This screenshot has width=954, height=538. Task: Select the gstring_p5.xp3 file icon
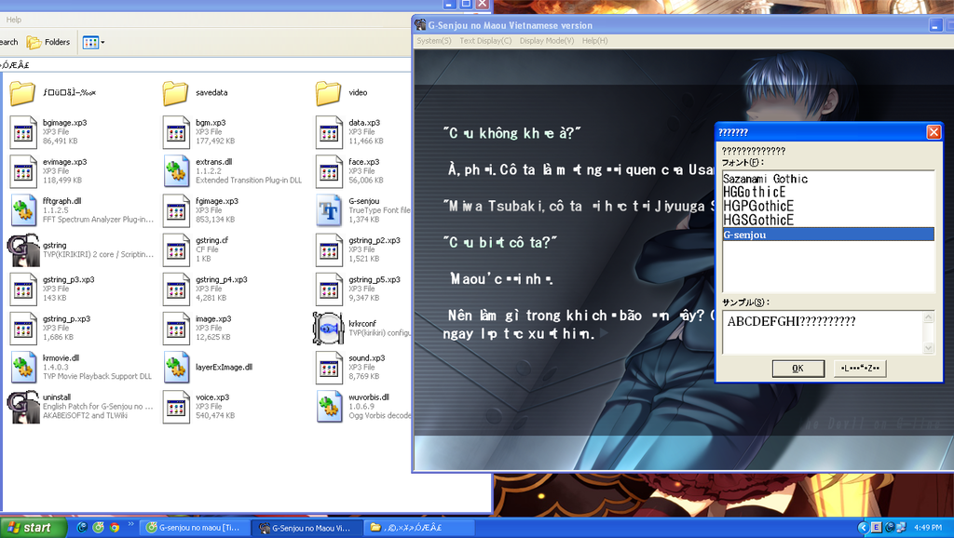pos(329,289)
